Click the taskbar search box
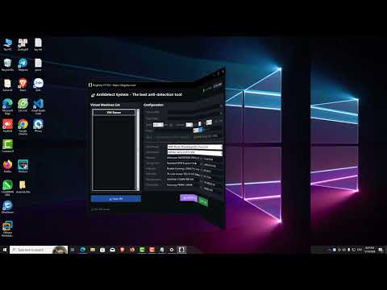Screen dimensions: 387x290 tap(39, 250)
